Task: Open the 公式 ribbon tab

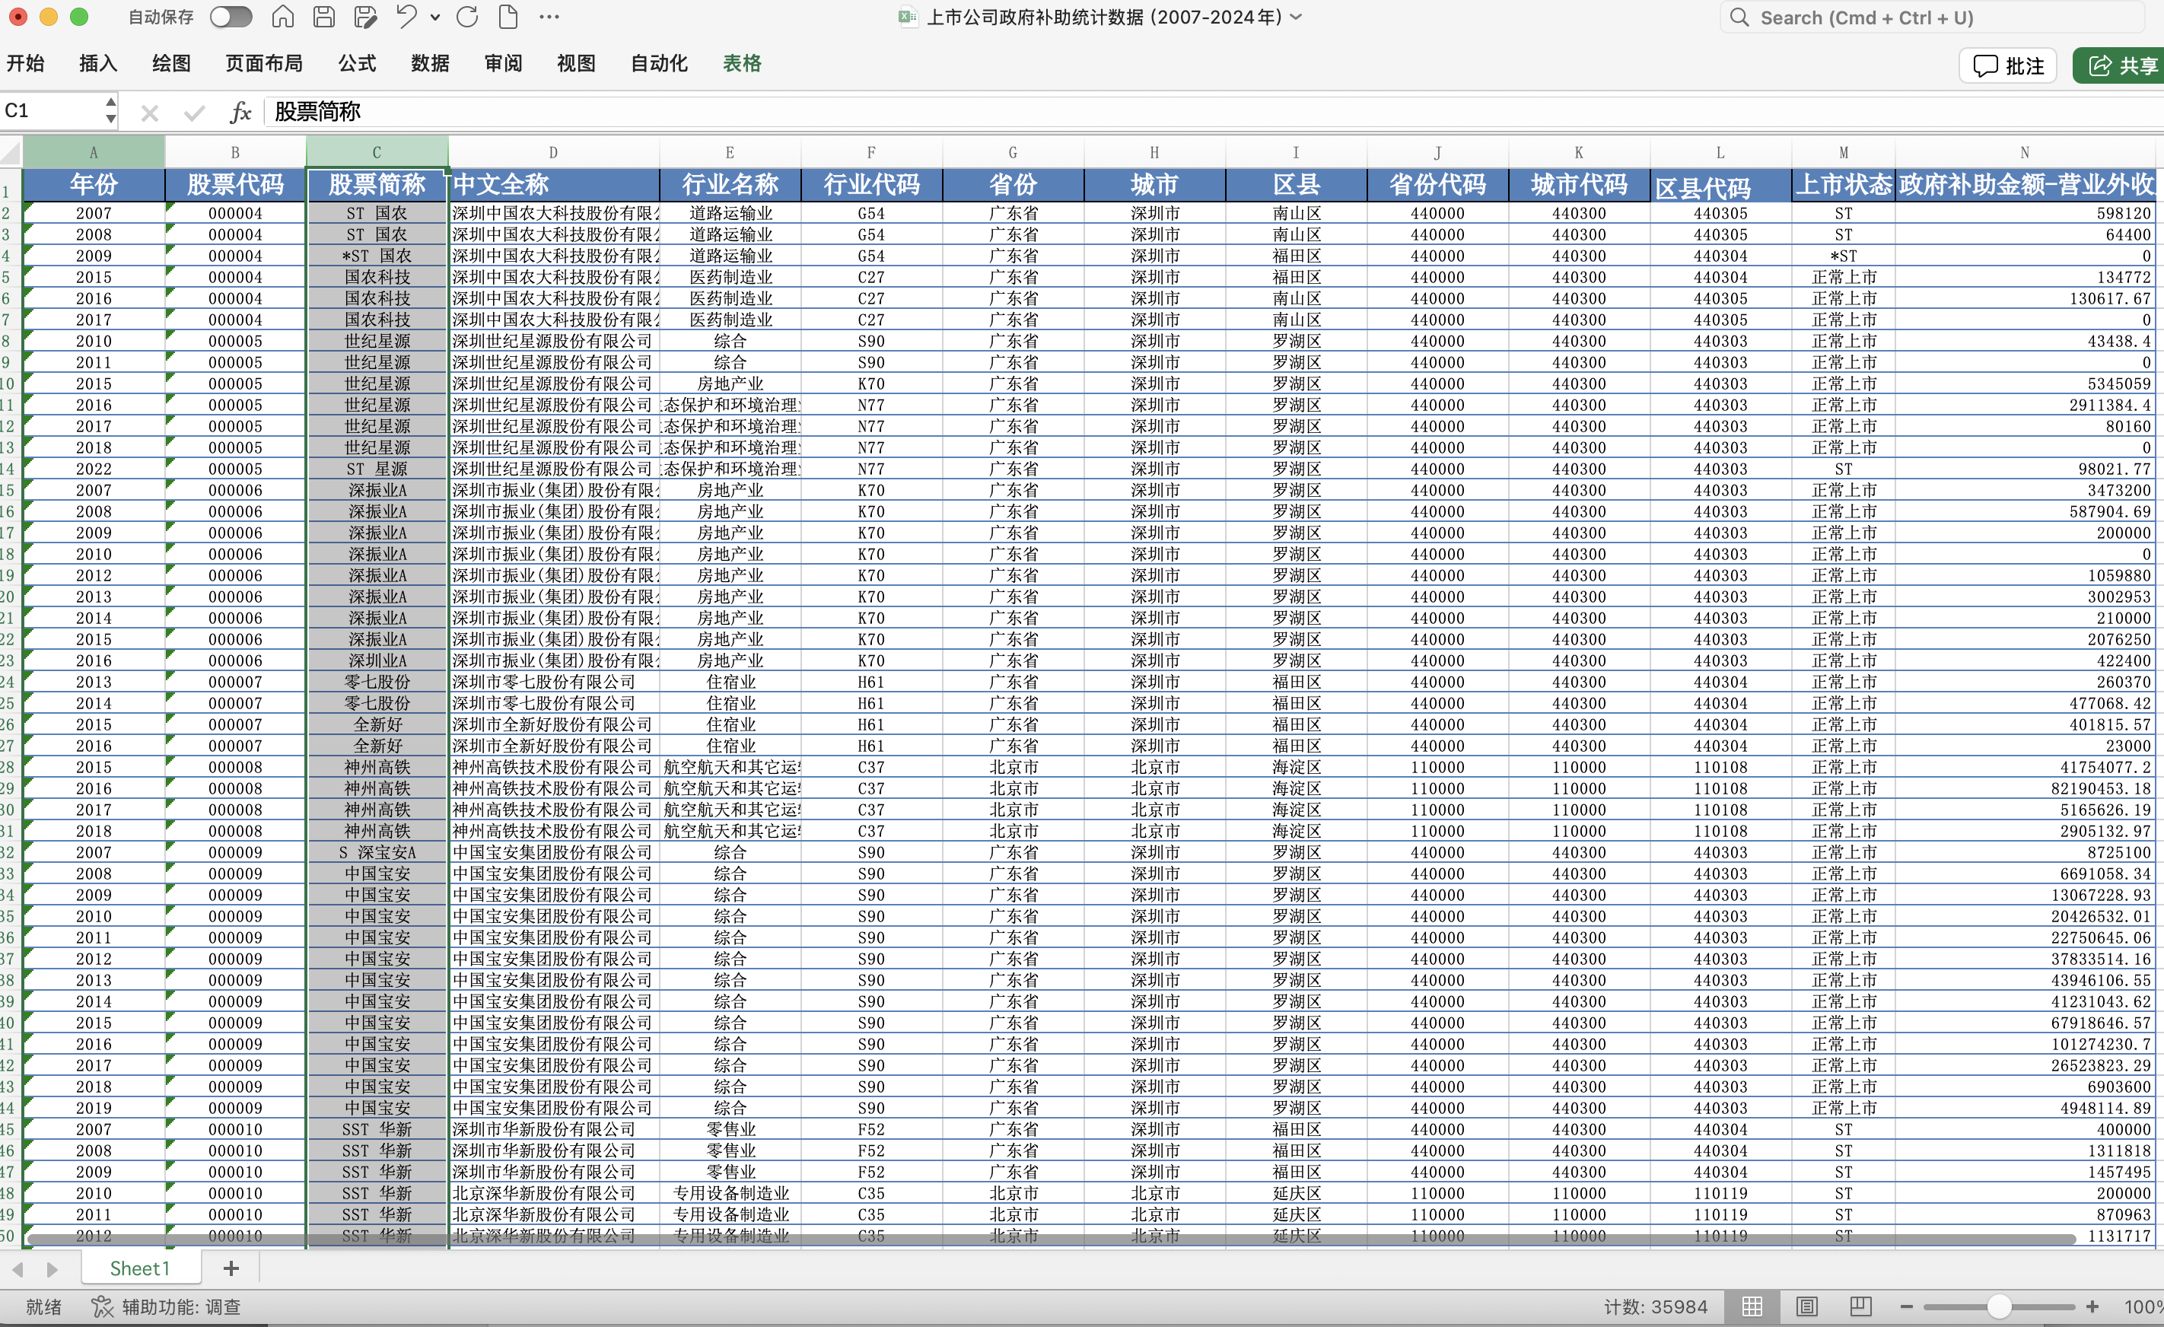Action: pos(357,63)
